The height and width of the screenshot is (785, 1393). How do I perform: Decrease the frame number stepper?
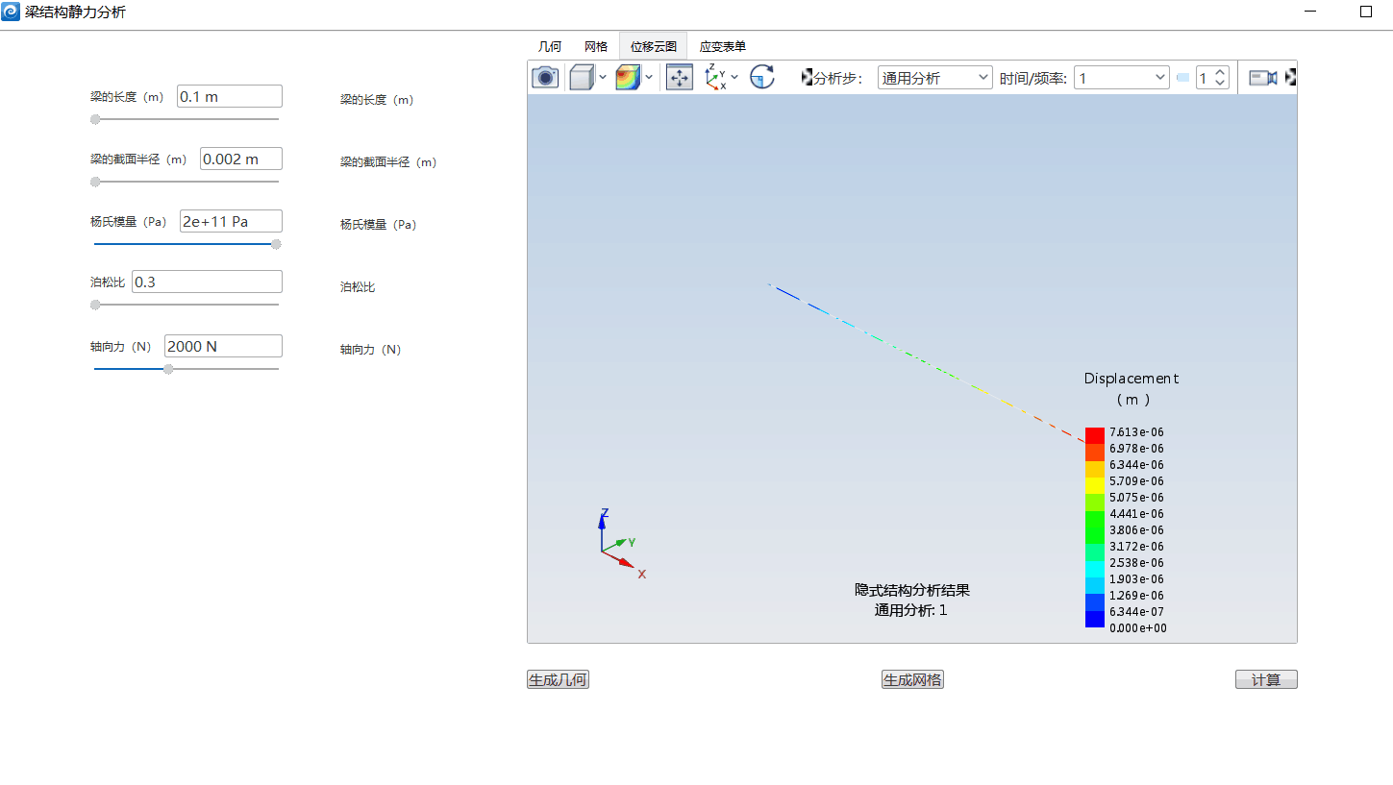(x=1220, y=84)
